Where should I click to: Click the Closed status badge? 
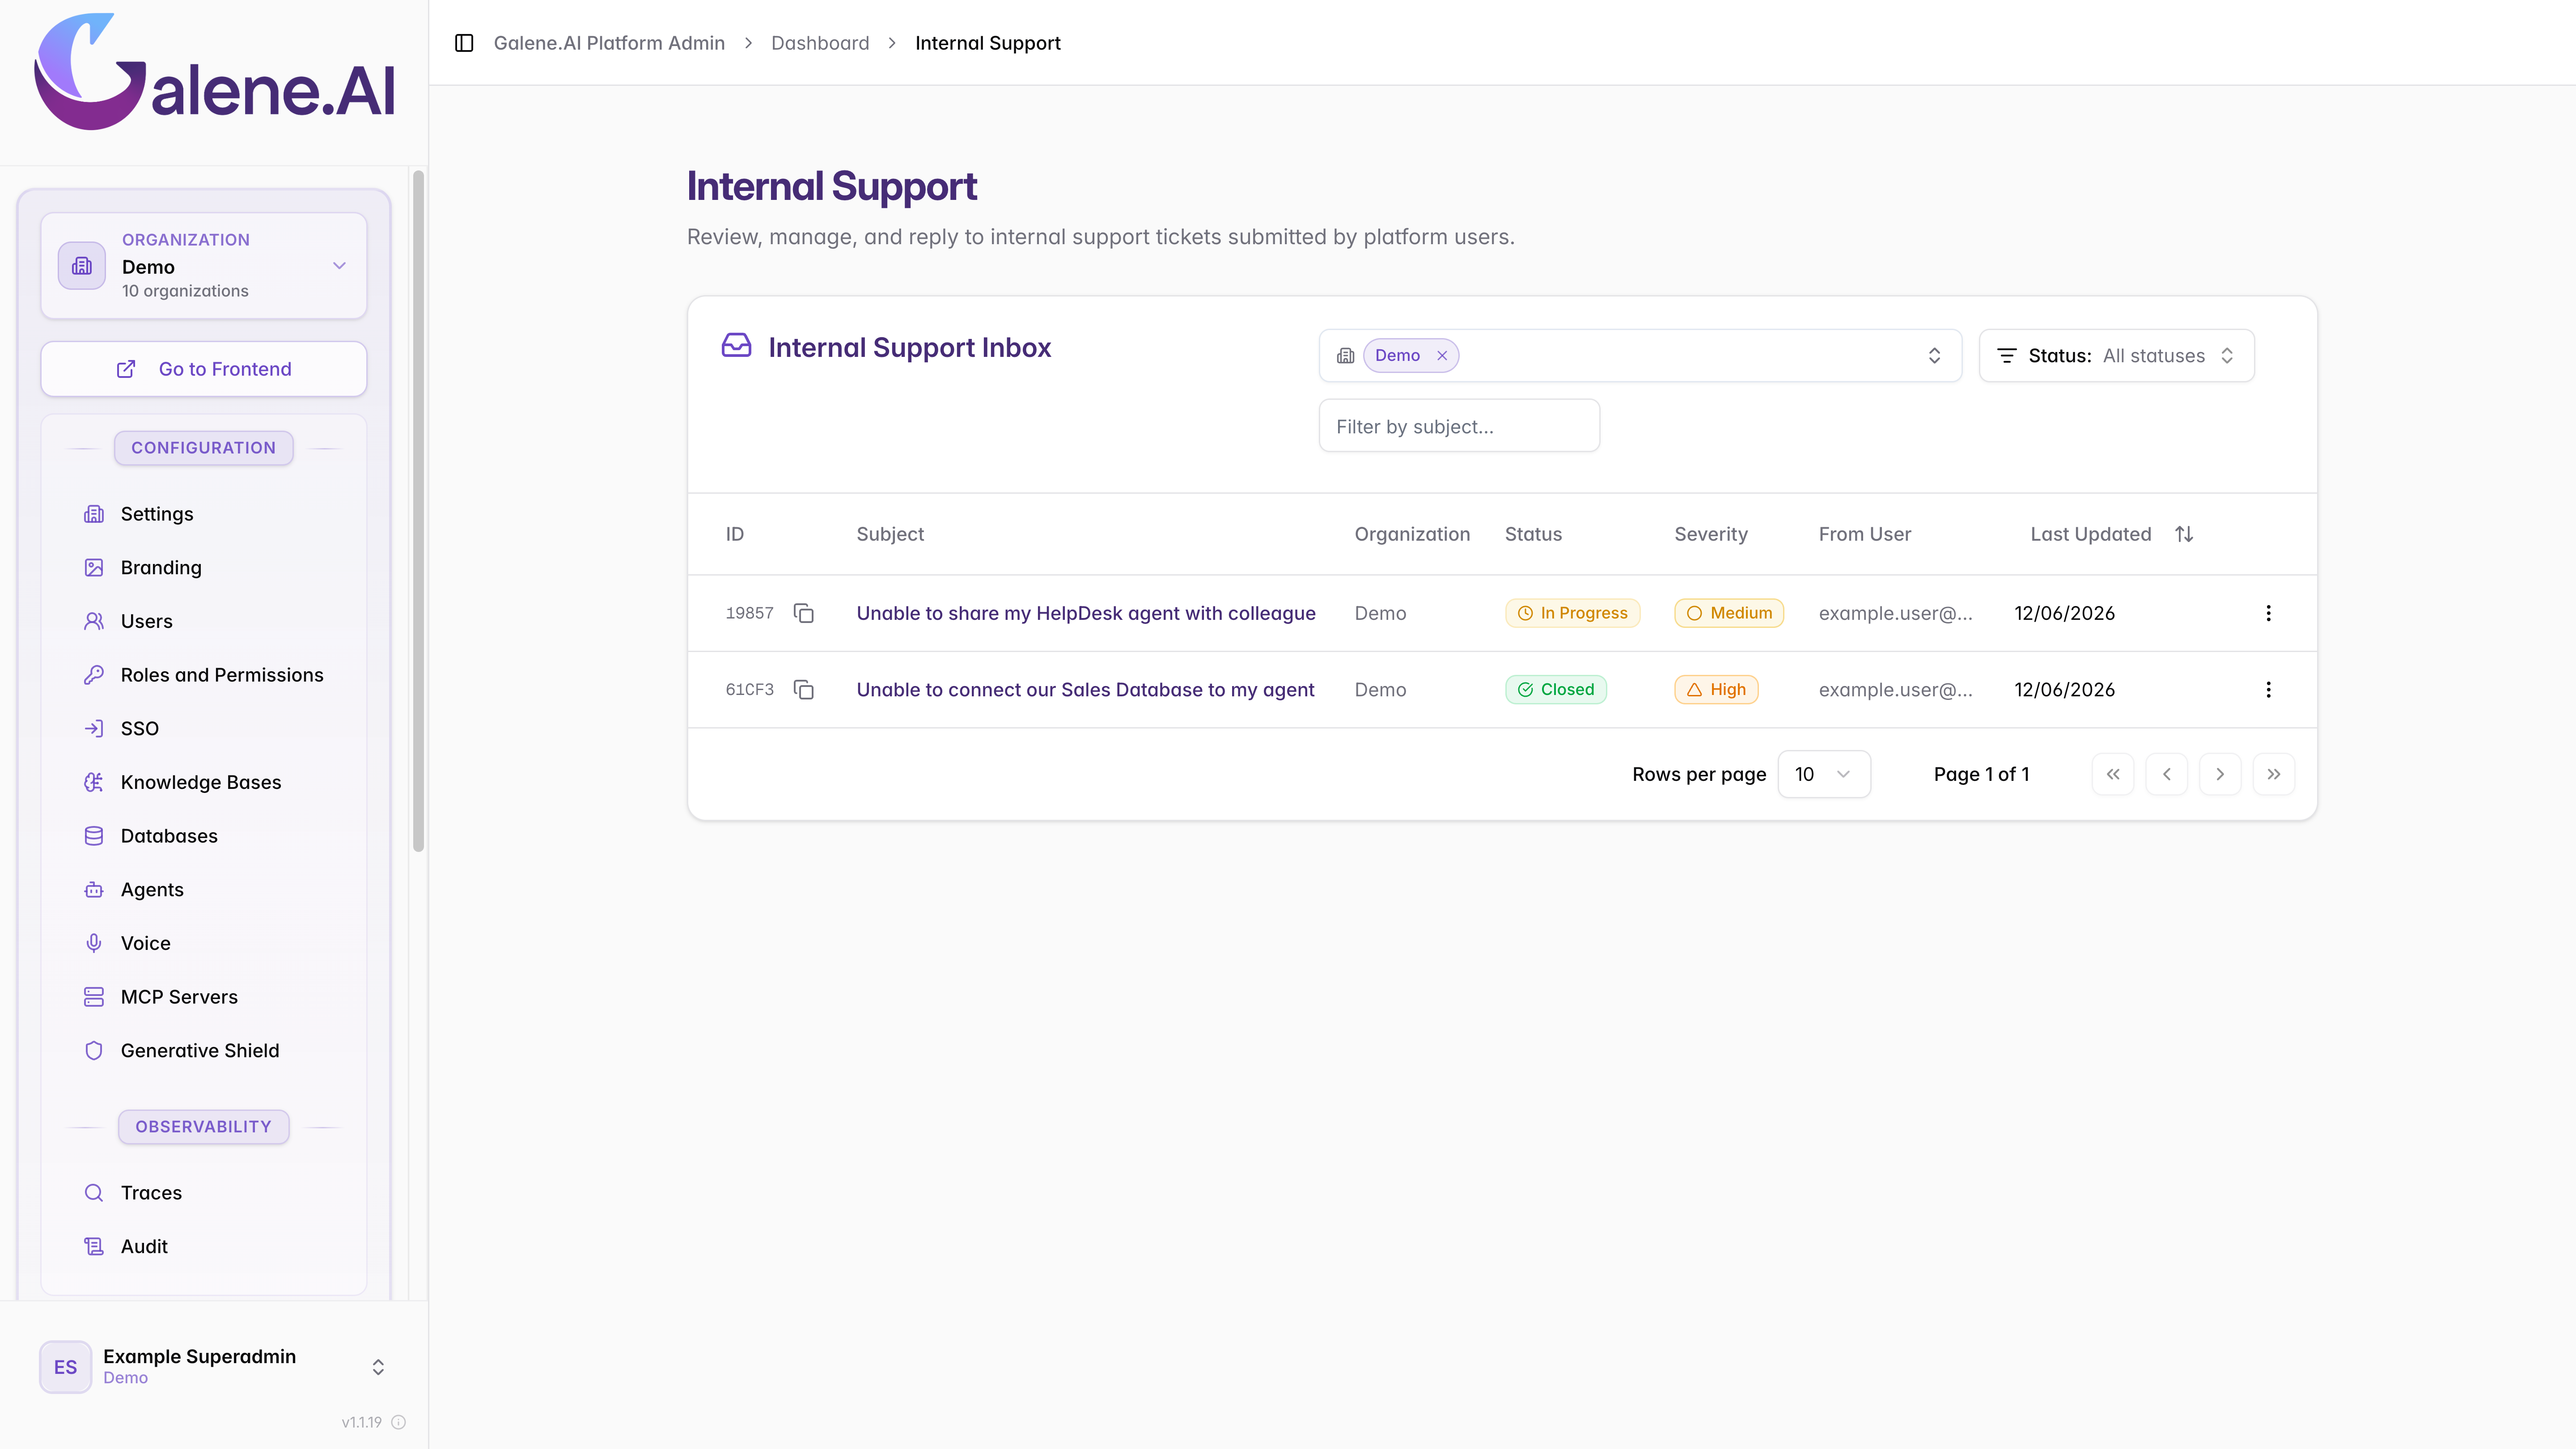pos(1556,690)
